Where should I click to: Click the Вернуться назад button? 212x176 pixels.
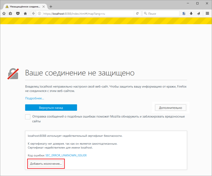tap(51, 107)
